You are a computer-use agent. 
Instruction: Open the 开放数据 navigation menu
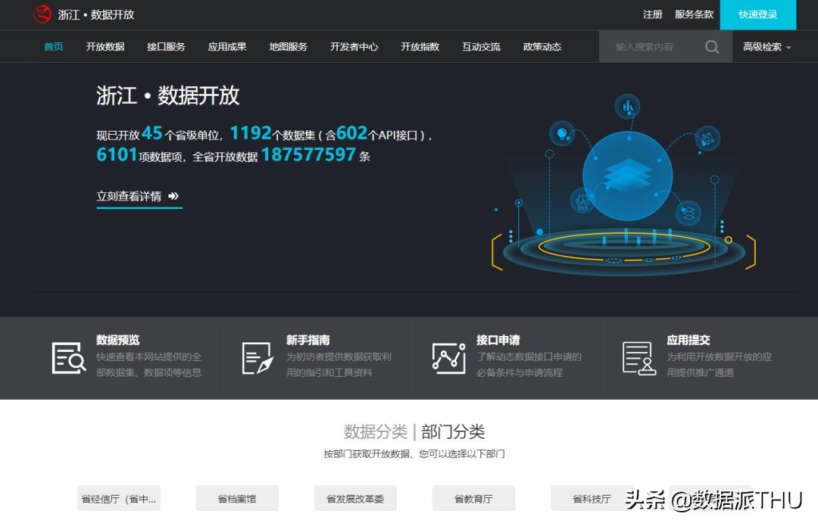(x=105, y=46)
